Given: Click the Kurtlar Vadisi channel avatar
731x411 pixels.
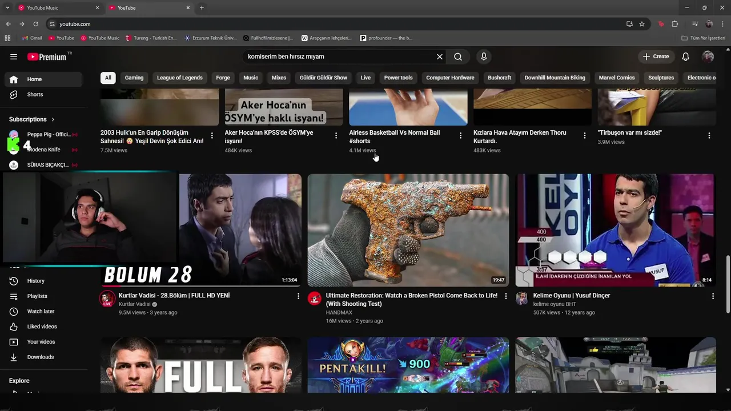Looking at the screenshot, I should (x=107, y=299).
